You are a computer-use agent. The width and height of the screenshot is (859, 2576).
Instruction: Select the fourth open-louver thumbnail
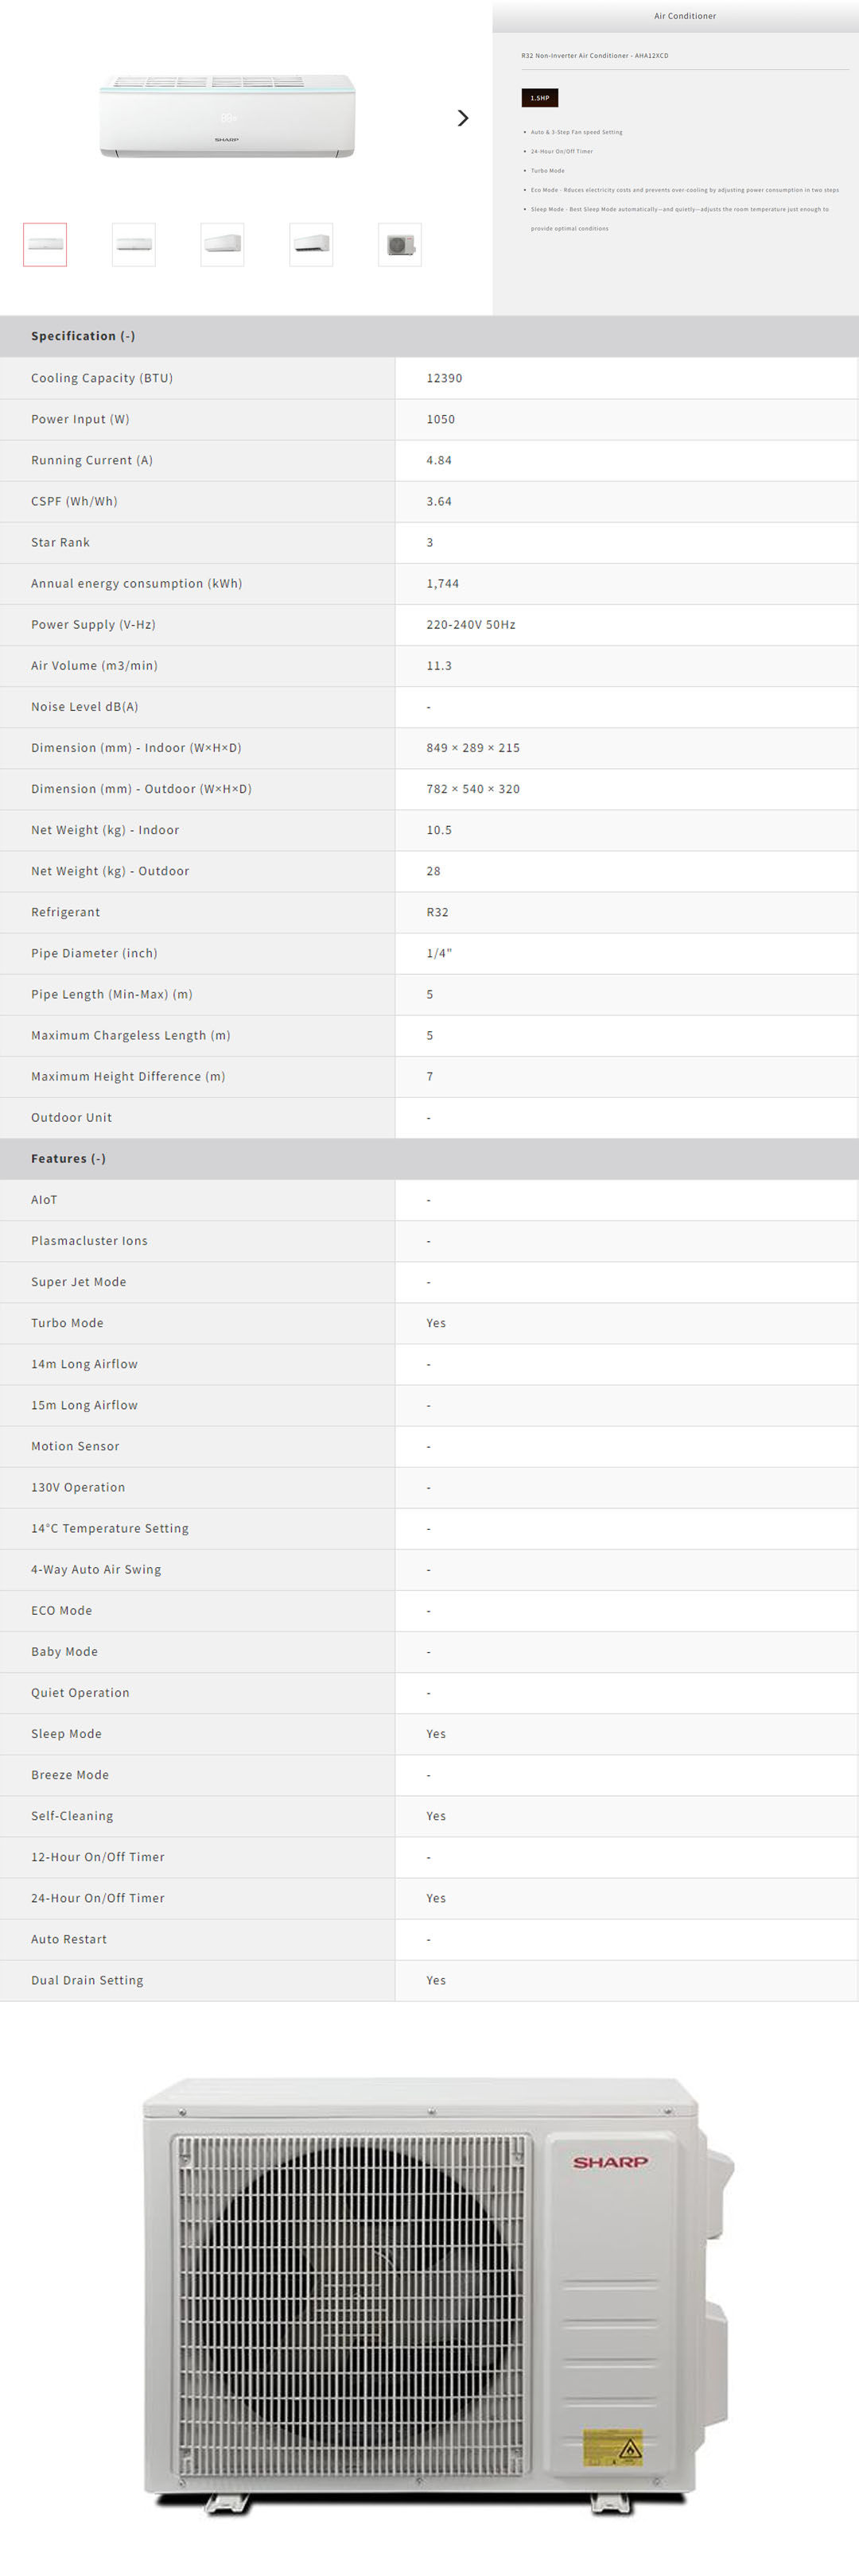coord(311,245)
